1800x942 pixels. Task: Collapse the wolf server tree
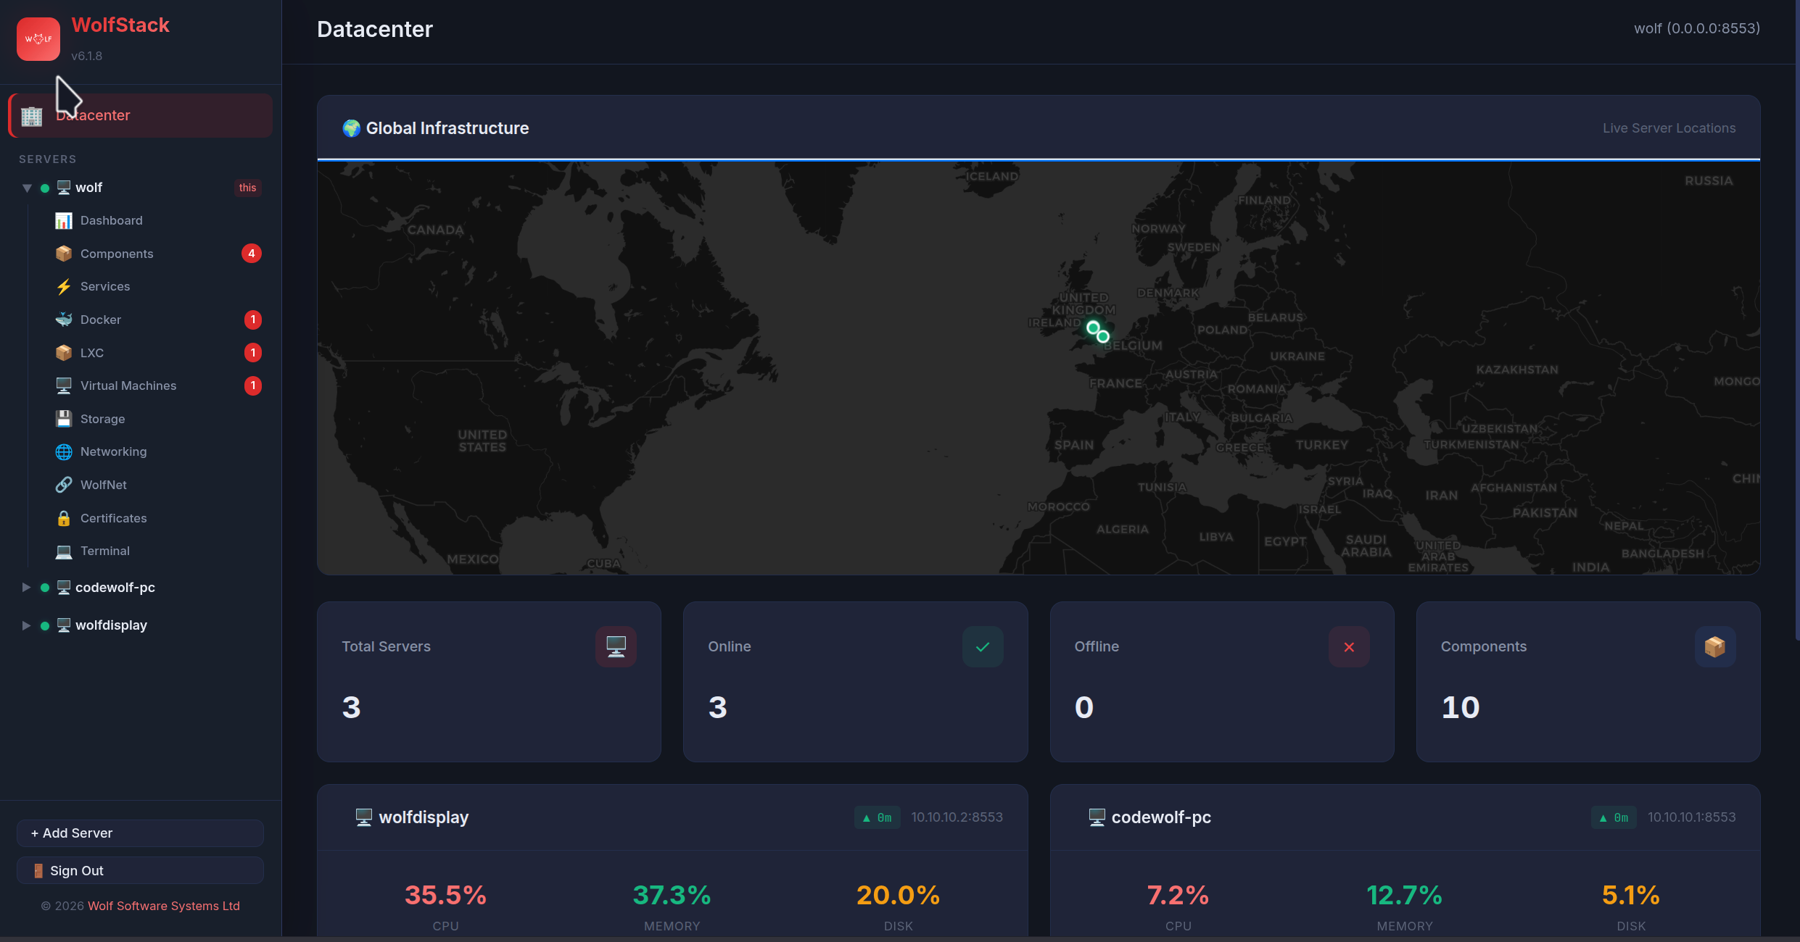click(x=27, y=188)
